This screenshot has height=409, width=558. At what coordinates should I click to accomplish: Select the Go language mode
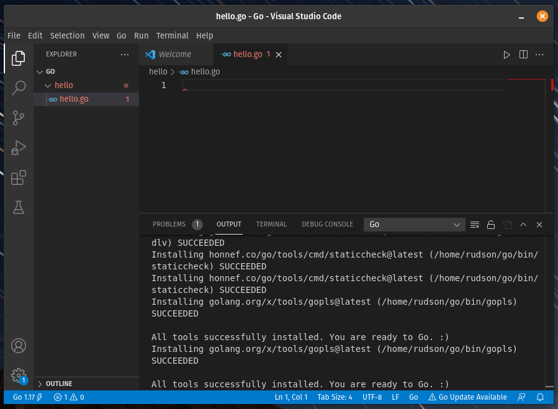tap(413, 397)
